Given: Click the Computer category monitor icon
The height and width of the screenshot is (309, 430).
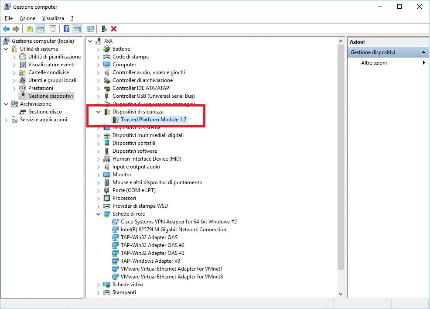Looking at the screenshot, I should (x=107, y=65).
